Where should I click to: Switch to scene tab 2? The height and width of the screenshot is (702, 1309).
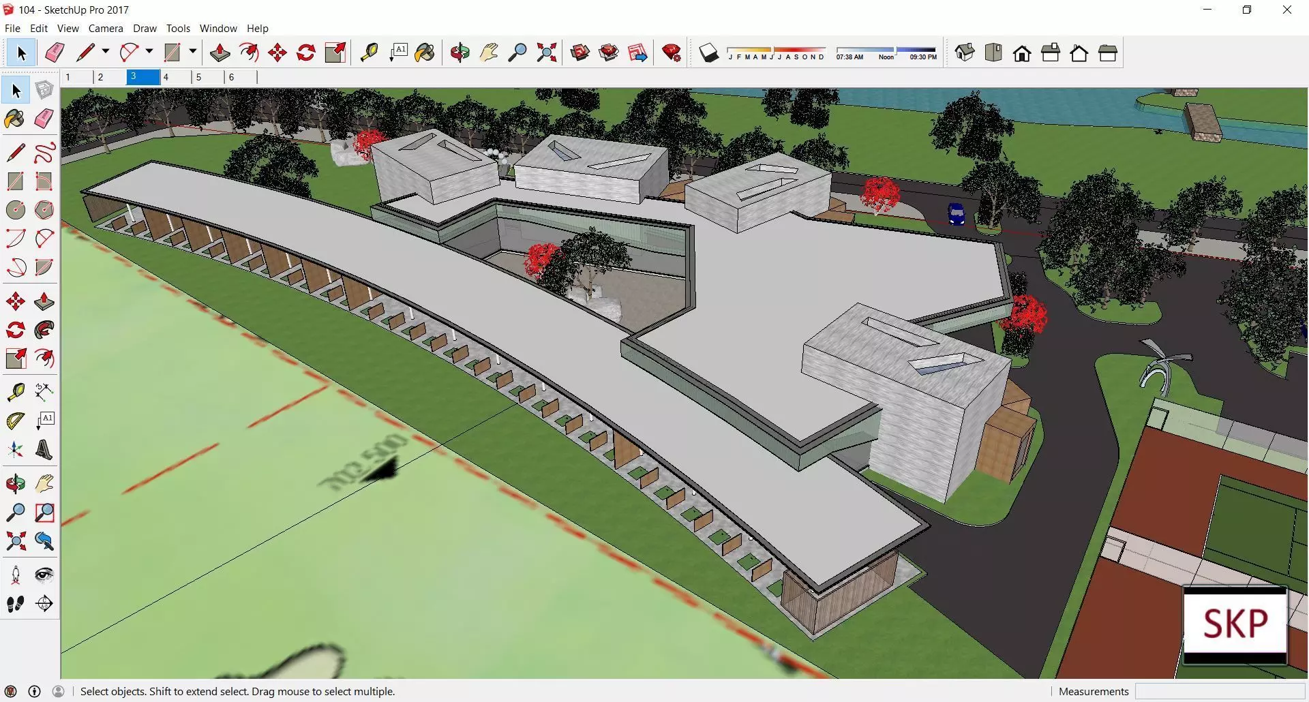[110, 77]
